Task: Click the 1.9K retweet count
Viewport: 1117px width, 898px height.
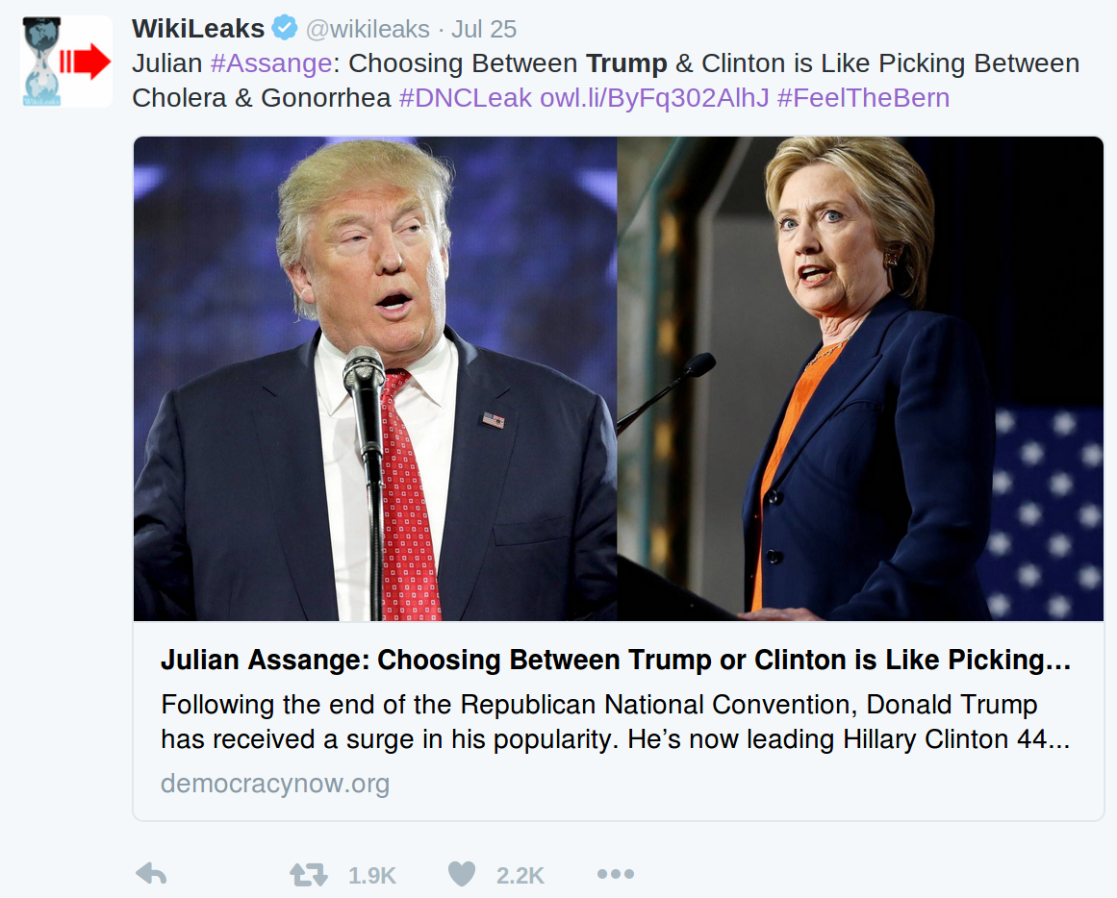Action: 372,875
